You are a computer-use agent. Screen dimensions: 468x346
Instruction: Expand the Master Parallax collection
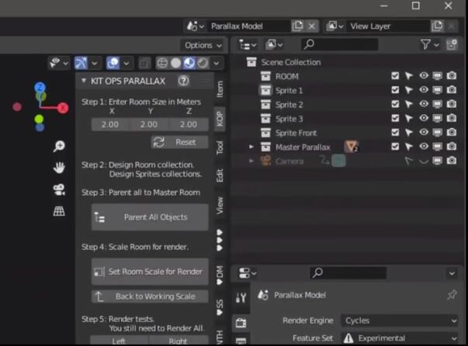[251, 147]
